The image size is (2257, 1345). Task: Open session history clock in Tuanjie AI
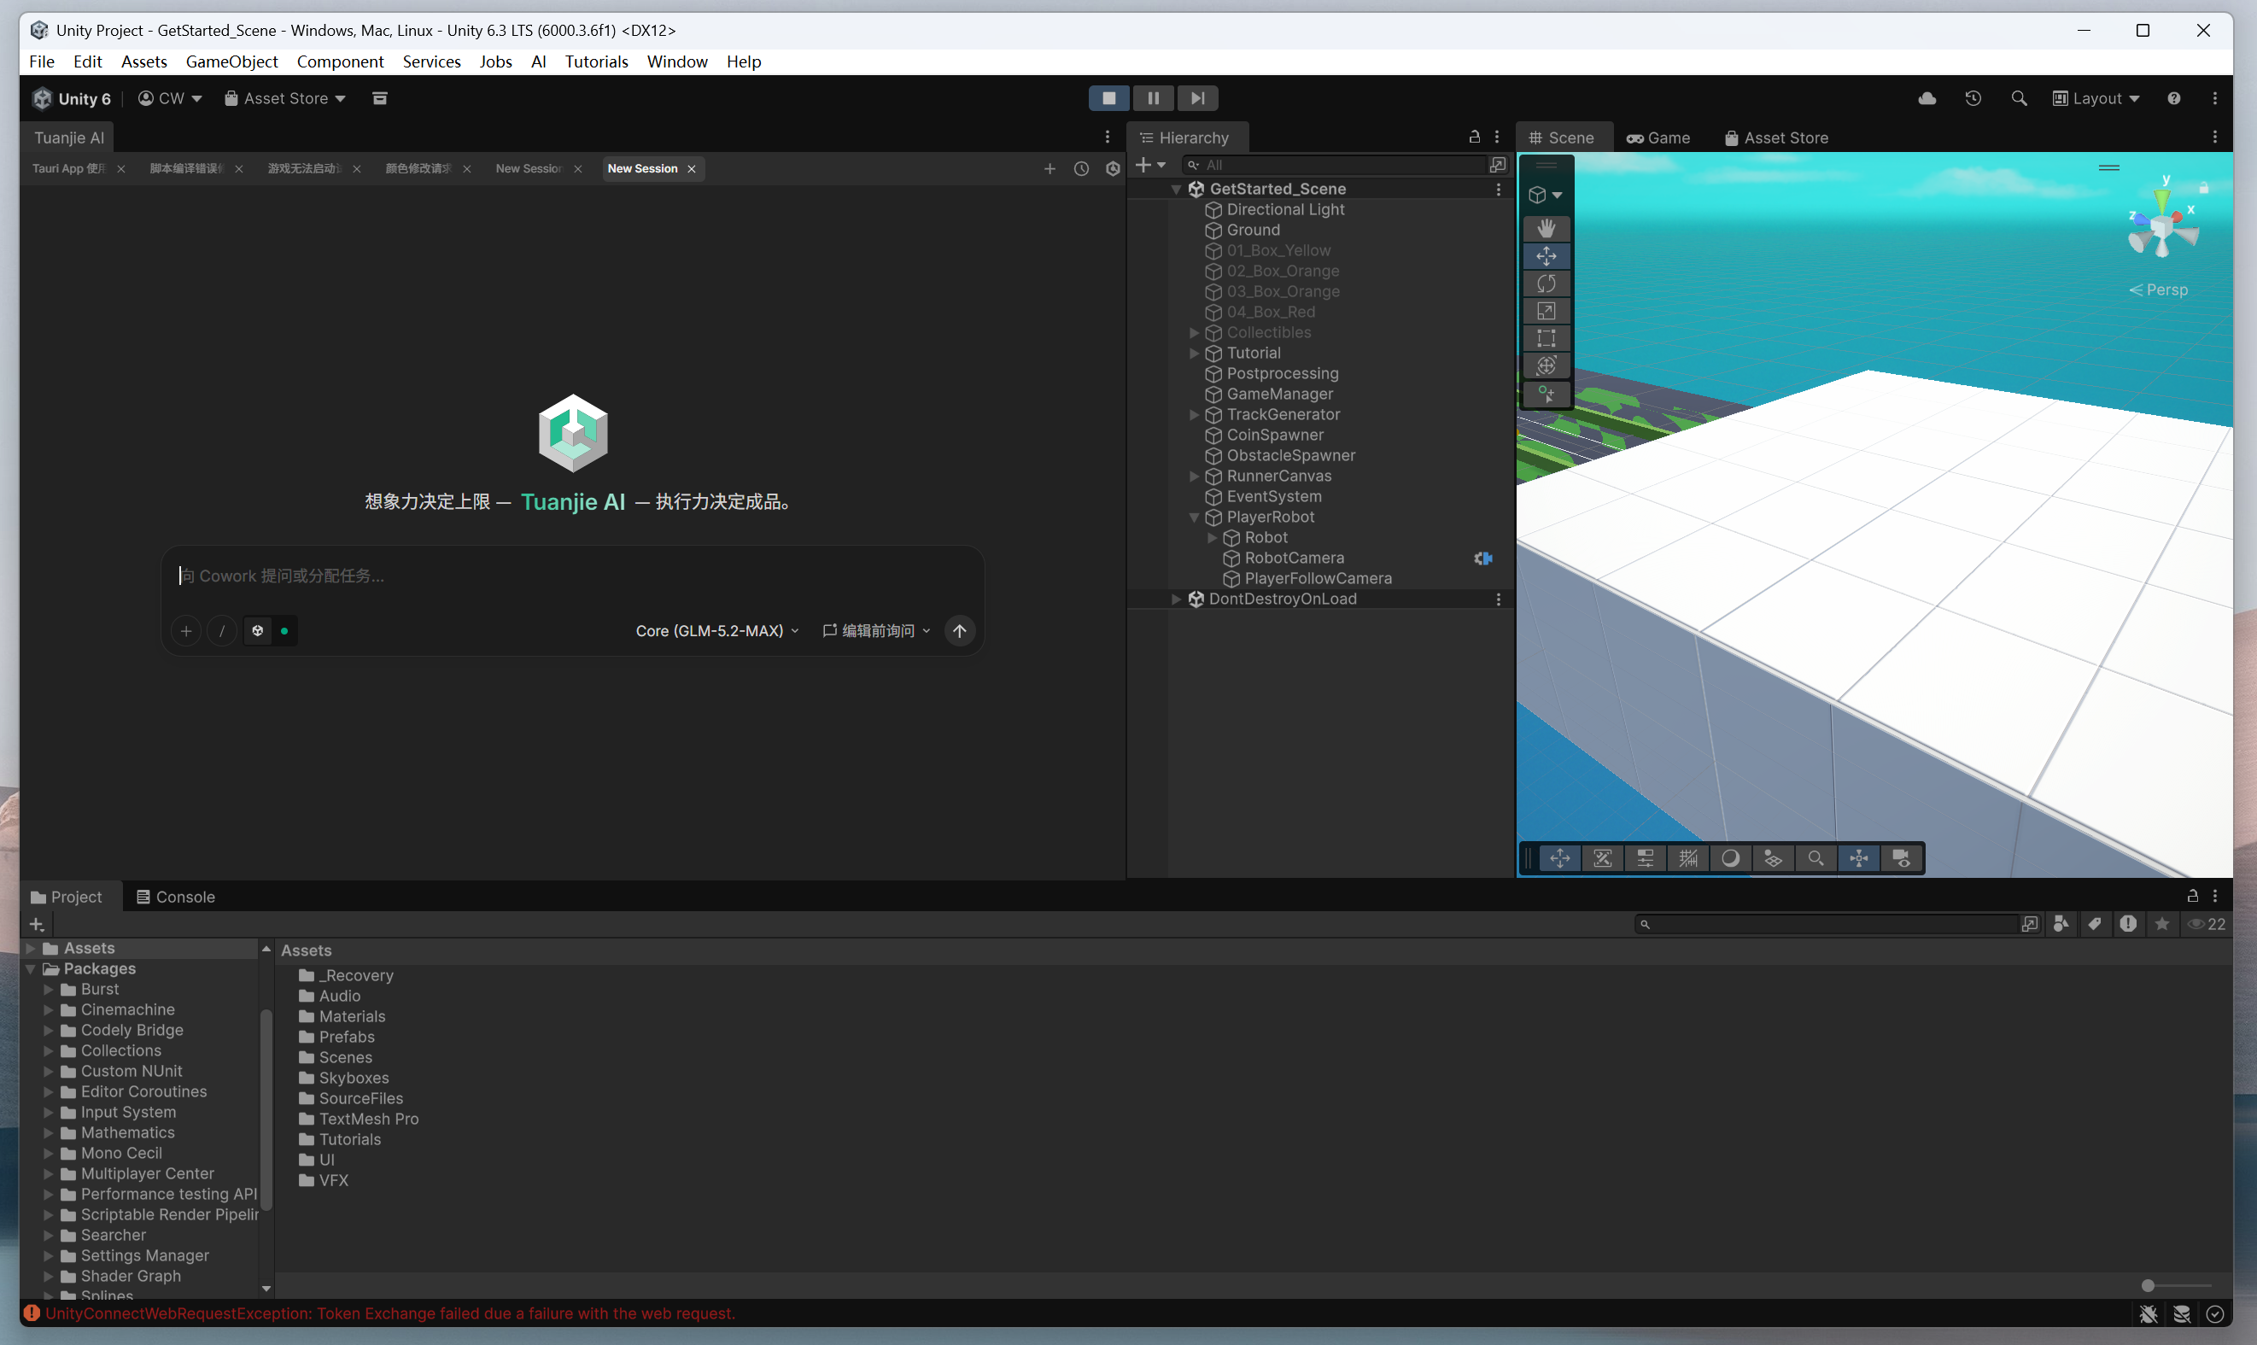click(x=1081, y=168)
